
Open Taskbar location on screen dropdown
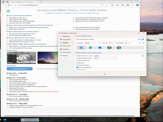[x=105, y=56]
